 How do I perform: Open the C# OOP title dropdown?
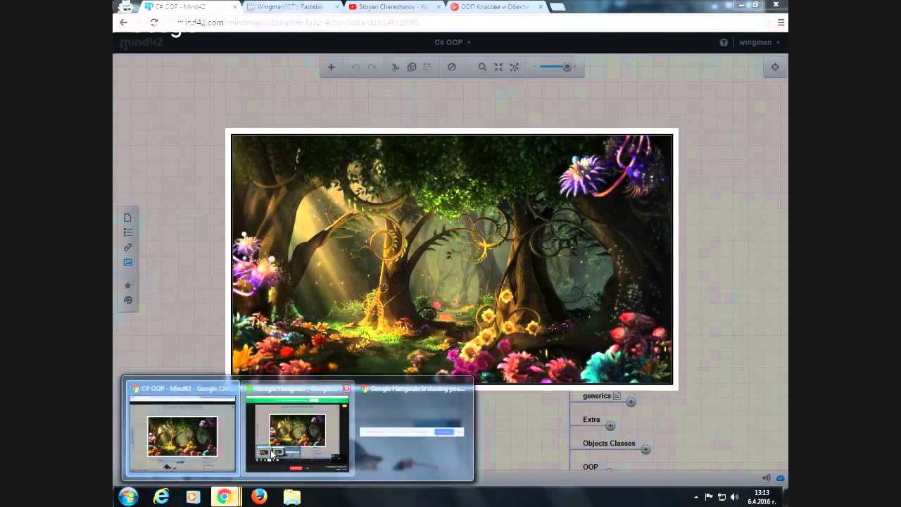click(451, 42)
